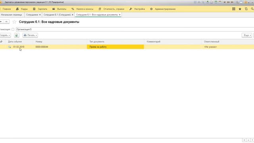
Task: Select the 01.02.2018 date cell
Action: tap(19, 47)
